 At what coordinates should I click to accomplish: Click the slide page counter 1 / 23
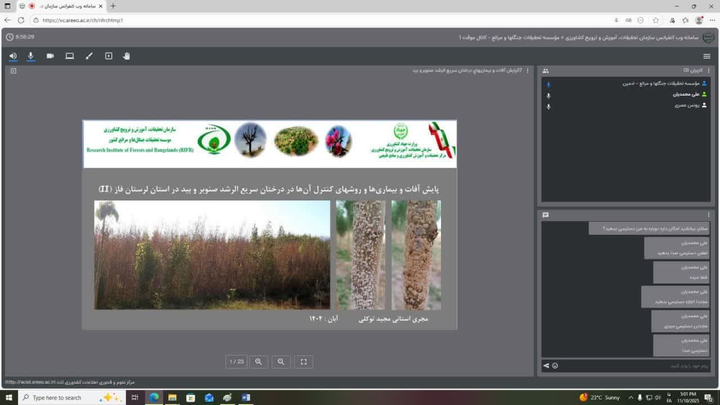pyautogui.click(x=237, y=362)
